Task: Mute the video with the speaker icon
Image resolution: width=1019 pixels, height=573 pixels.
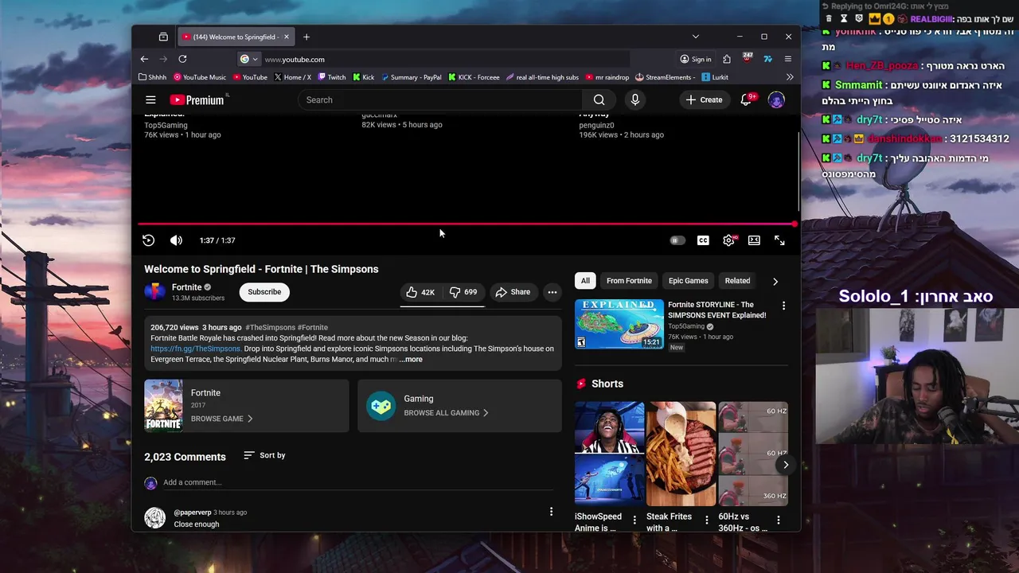Action: 176,240
